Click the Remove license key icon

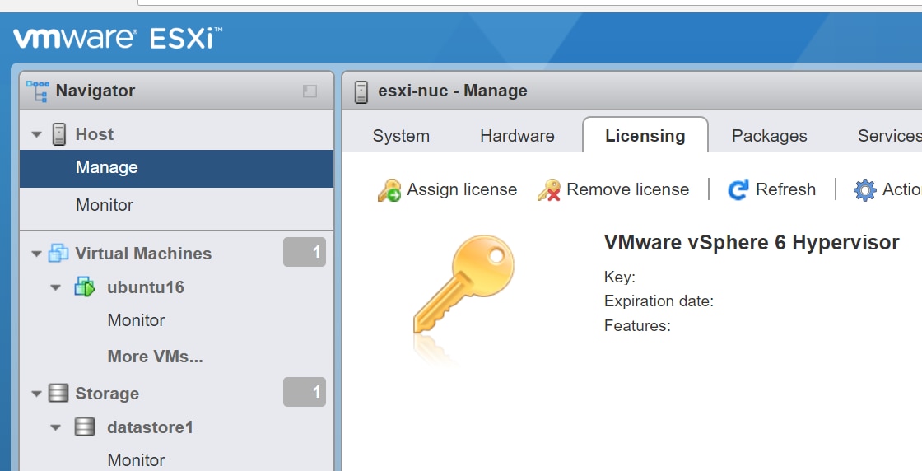(548, 190)
